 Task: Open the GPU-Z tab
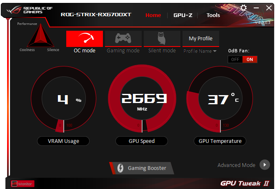point(183,15)
